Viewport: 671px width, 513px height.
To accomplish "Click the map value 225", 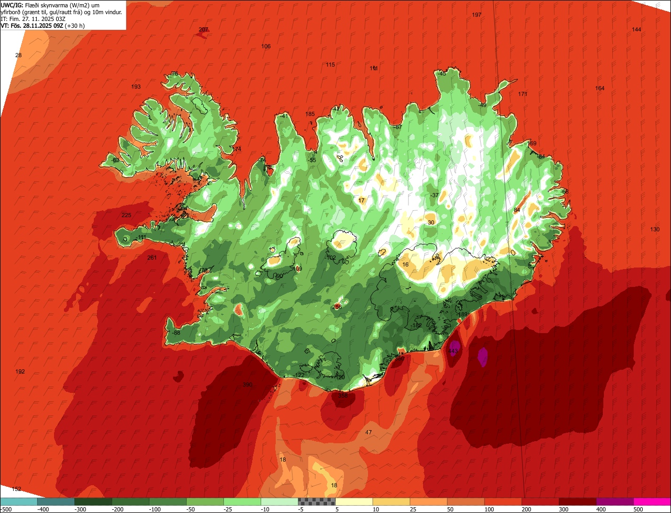I will tap(126, 215).
